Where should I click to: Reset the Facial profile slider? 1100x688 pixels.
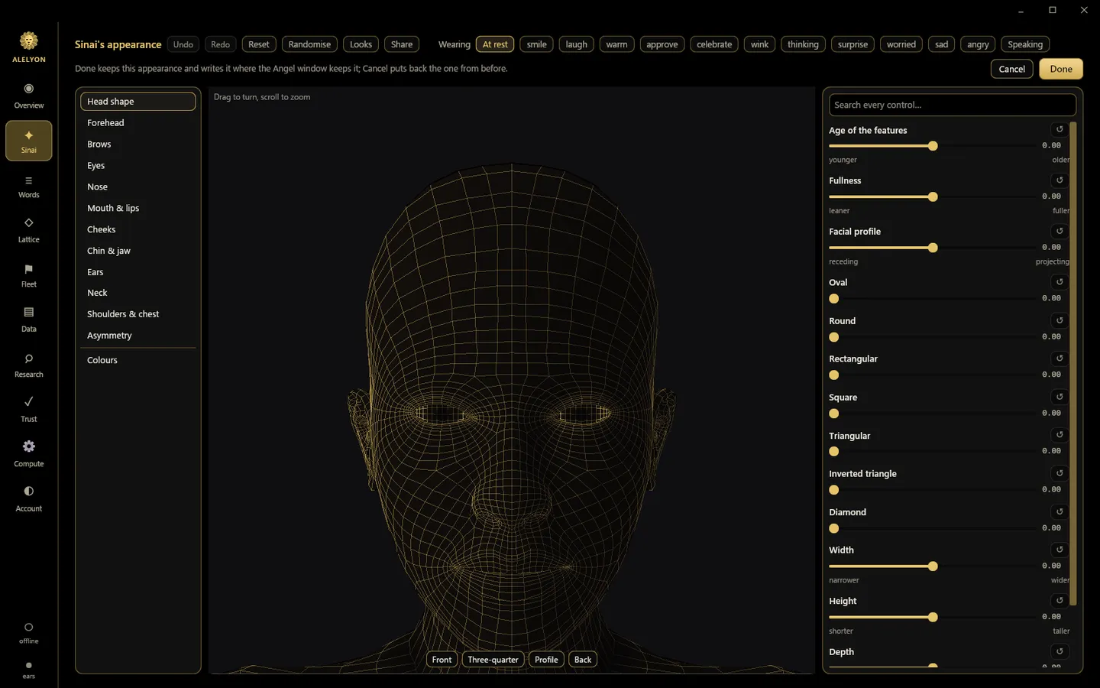point(1059,231)
